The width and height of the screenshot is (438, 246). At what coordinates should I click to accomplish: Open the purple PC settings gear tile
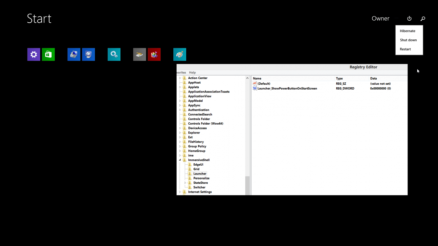tap(34, 54)
